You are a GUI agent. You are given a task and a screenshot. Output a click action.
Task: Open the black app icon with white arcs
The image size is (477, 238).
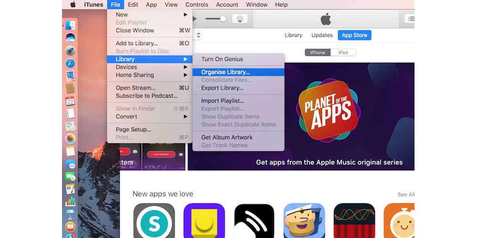[x=254, y=221]
